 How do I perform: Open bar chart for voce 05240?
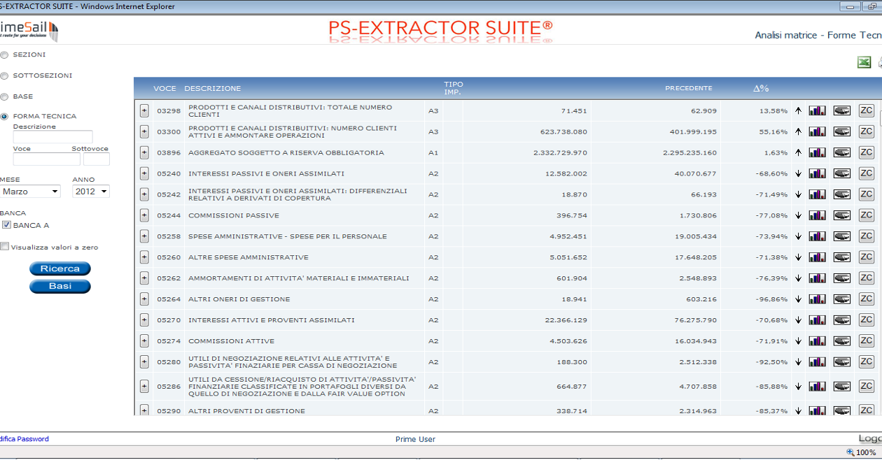click(817, 173)
